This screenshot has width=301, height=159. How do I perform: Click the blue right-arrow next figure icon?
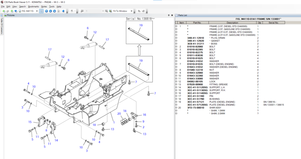54,11
